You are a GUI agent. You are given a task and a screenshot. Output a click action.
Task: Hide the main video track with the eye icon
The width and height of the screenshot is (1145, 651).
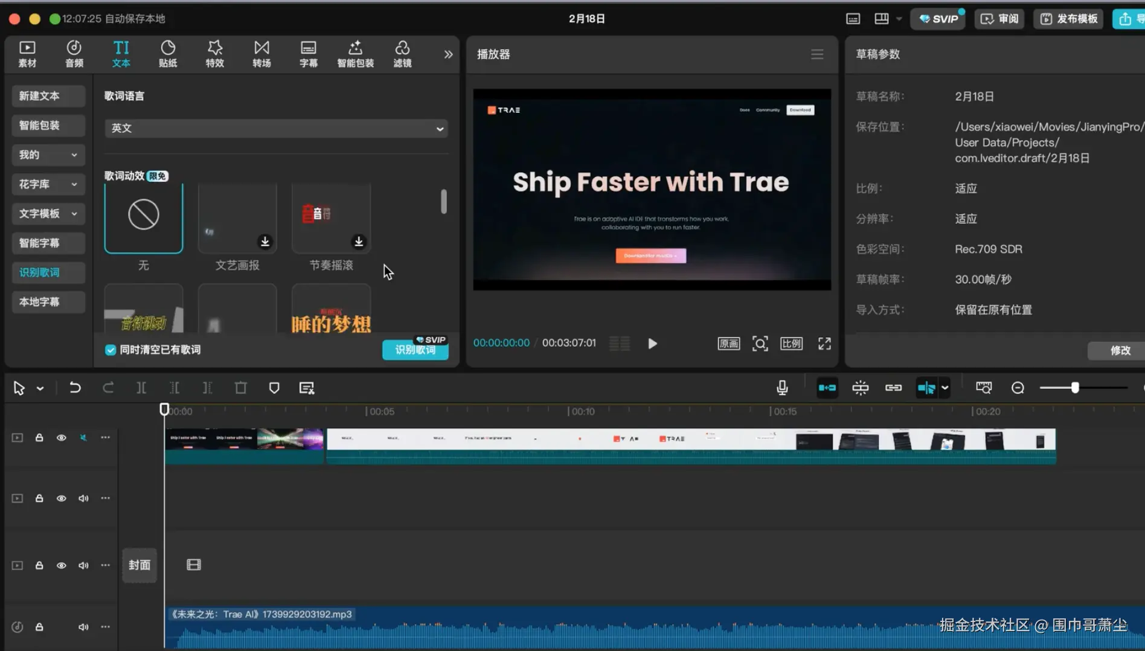coord(62,438)
